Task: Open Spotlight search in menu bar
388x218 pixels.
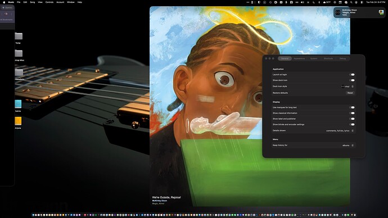Action: (351, 2)
